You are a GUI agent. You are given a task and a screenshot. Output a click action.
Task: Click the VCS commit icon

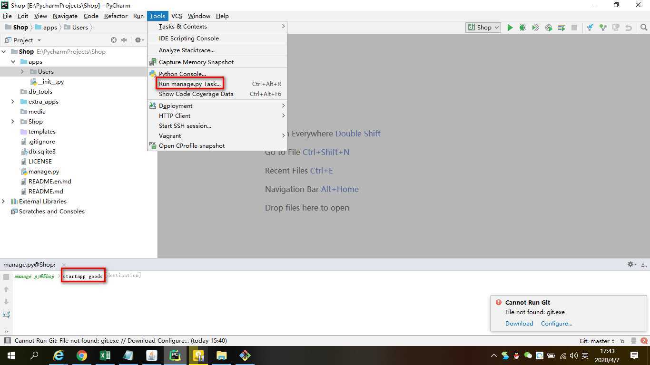click(603, 28)
